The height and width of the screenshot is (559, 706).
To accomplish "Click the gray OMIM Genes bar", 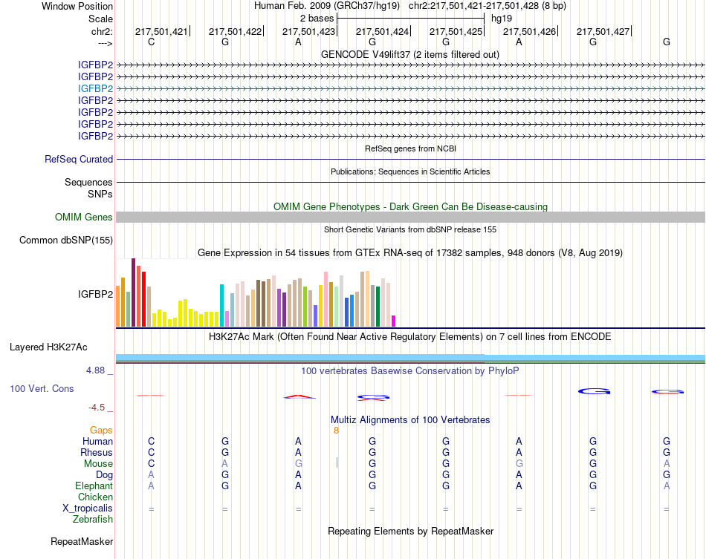I will pos(410,218).
